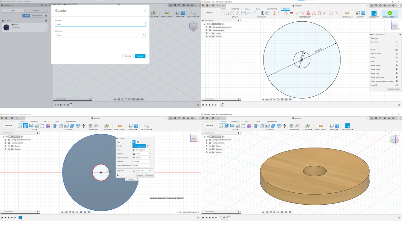
Task: Open the SUPERFICIE tab in the sketch window
Action: tap(235, 9)
